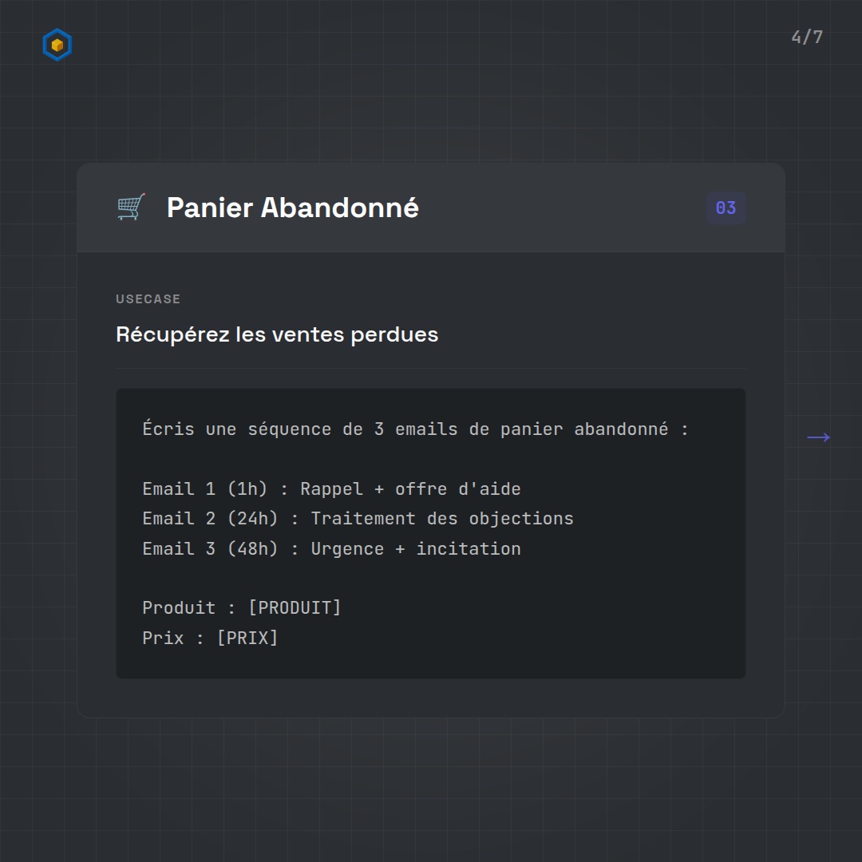Click the hexagon cube logo

click(x=57, y=45)
